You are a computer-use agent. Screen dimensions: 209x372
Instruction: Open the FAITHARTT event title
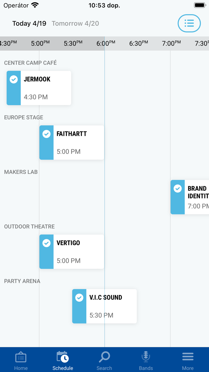(x=72, y=134)
